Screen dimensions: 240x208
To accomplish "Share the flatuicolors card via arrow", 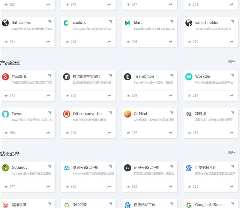I will coord(48,42).
